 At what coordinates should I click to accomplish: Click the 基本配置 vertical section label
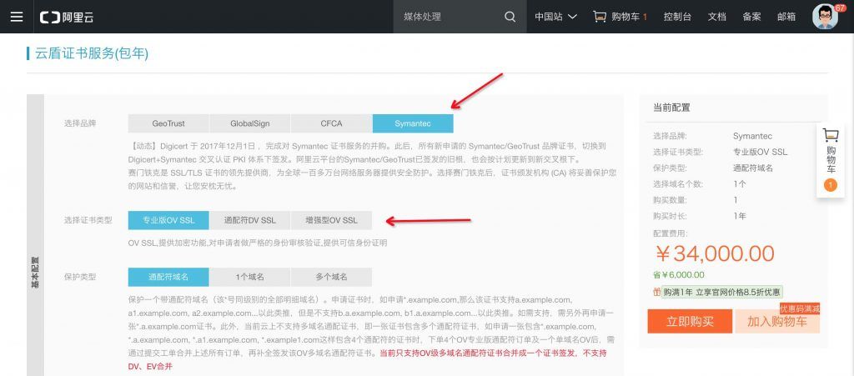35,272
